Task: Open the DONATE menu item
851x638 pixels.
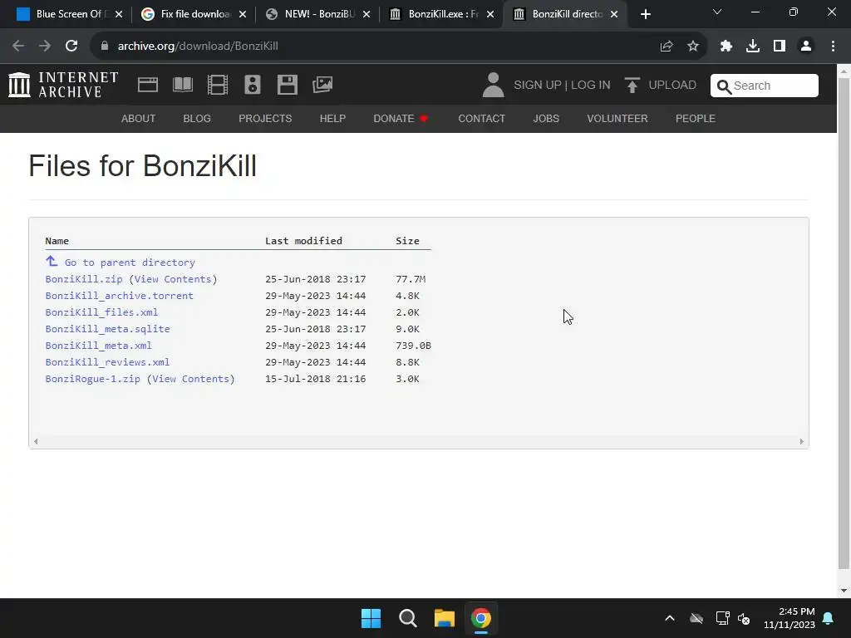Action: point(401,118)
